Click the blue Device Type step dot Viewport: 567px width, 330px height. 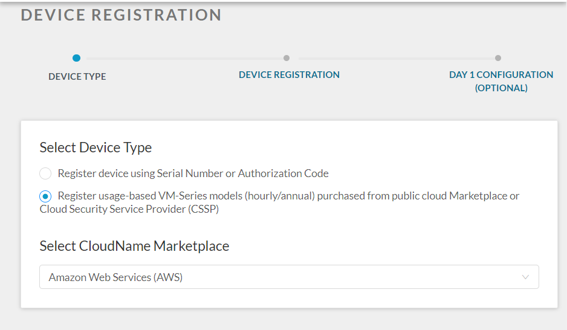point(76,58)
